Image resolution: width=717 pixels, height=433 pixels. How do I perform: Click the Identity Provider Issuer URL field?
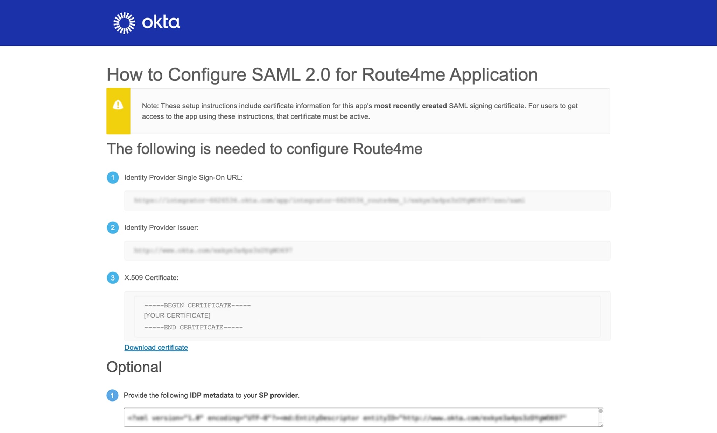click(367, 251)
